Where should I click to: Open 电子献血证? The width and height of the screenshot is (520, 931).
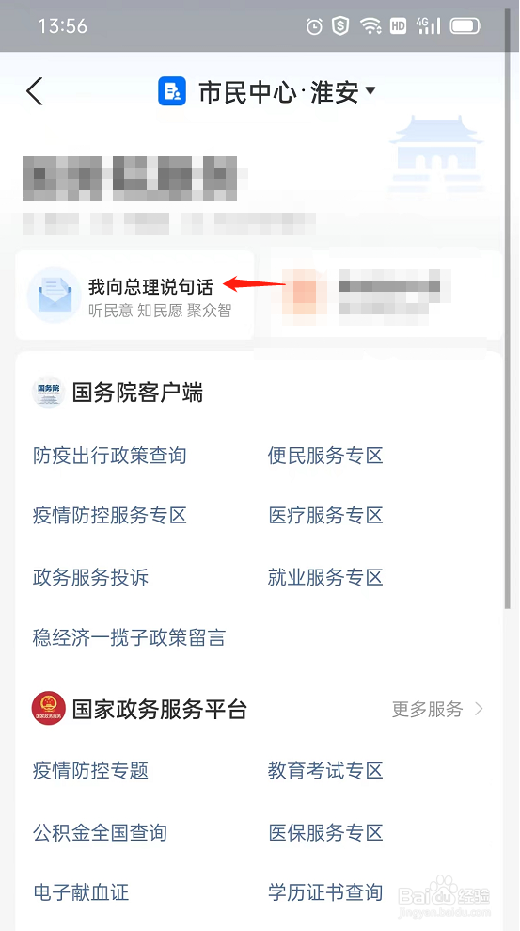(81, 891)
